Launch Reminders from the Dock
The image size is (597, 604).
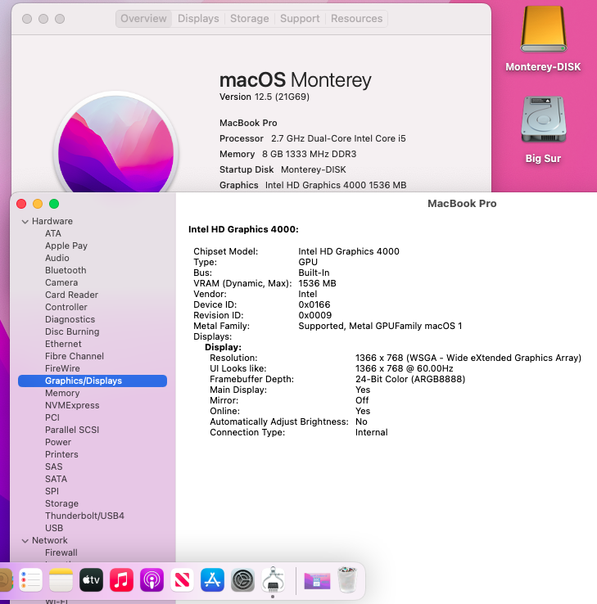point(30,579)
